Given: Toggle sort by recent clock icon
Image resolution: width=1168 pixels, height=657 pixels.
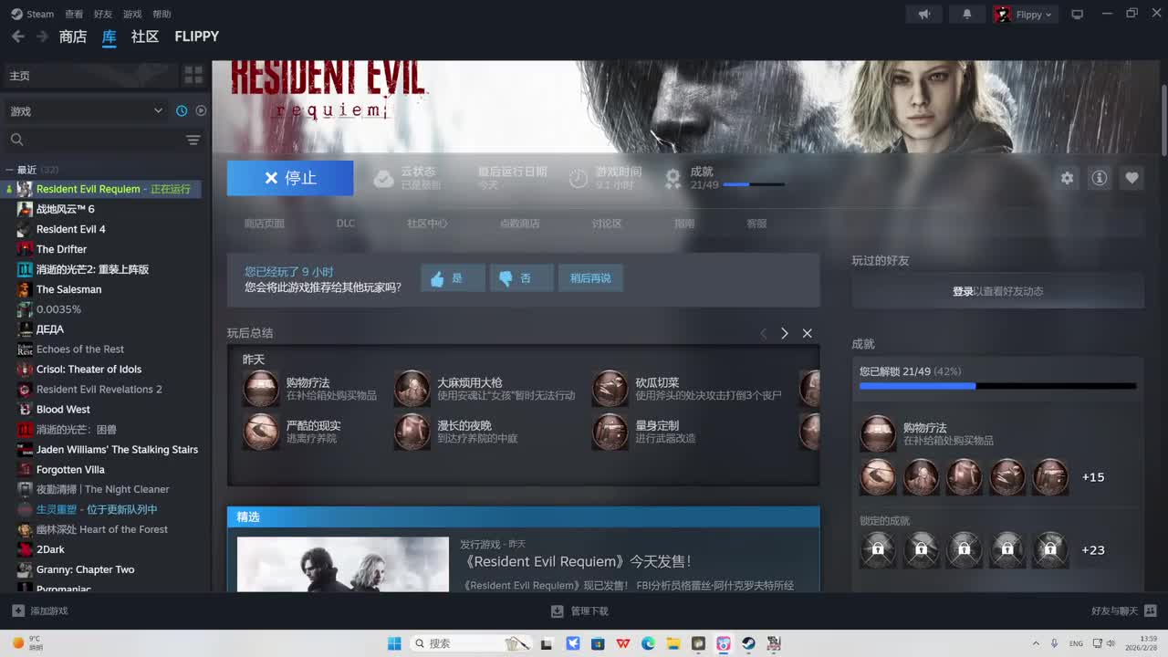Looking at the screenshot, I should click(x=182, y=110).
